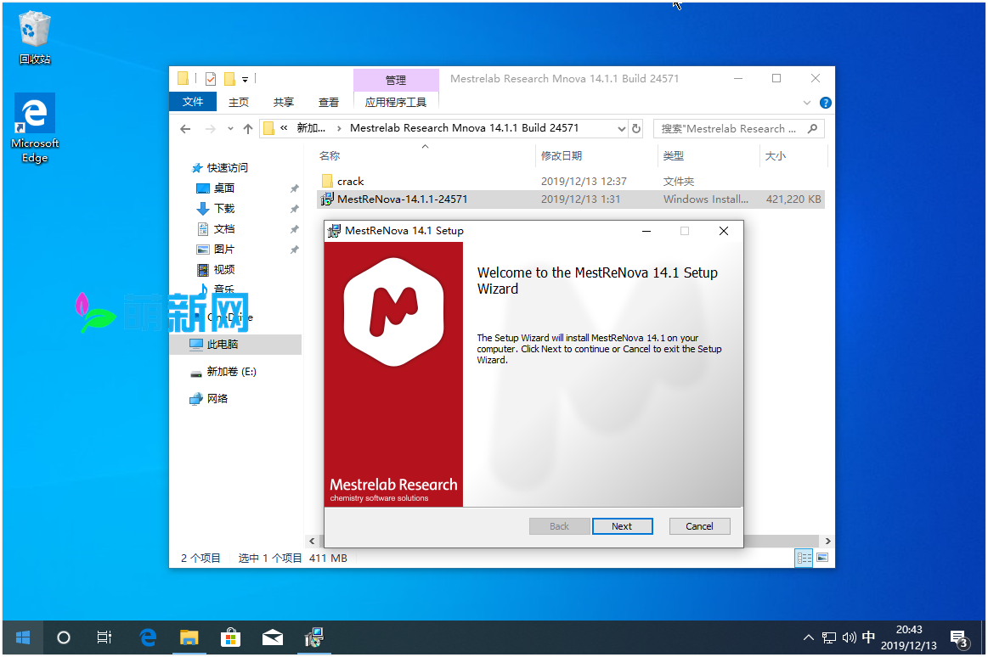Open the 共享 ribbon tab
The height and width of the screenshot is (657, 988).
(284, 102)
